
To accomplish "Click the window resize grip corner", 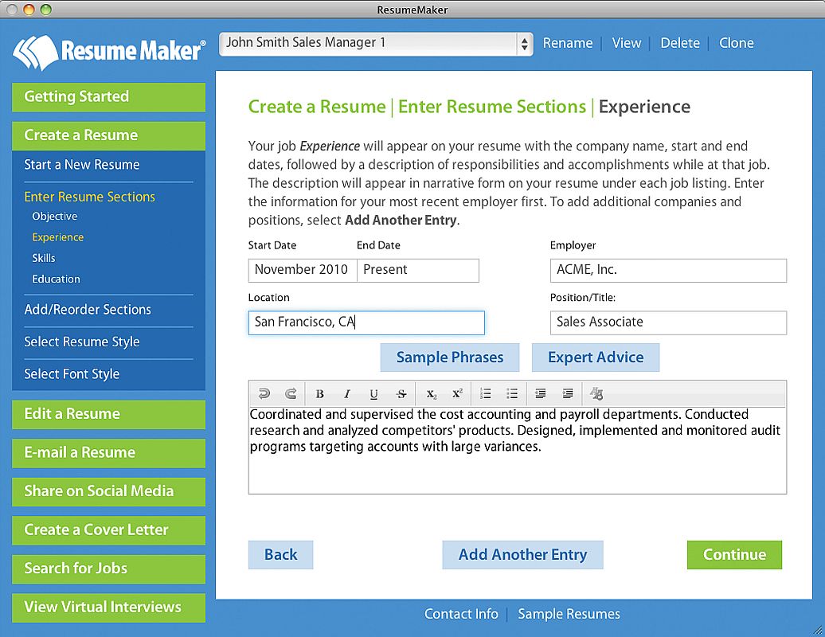I will (818, 630).
